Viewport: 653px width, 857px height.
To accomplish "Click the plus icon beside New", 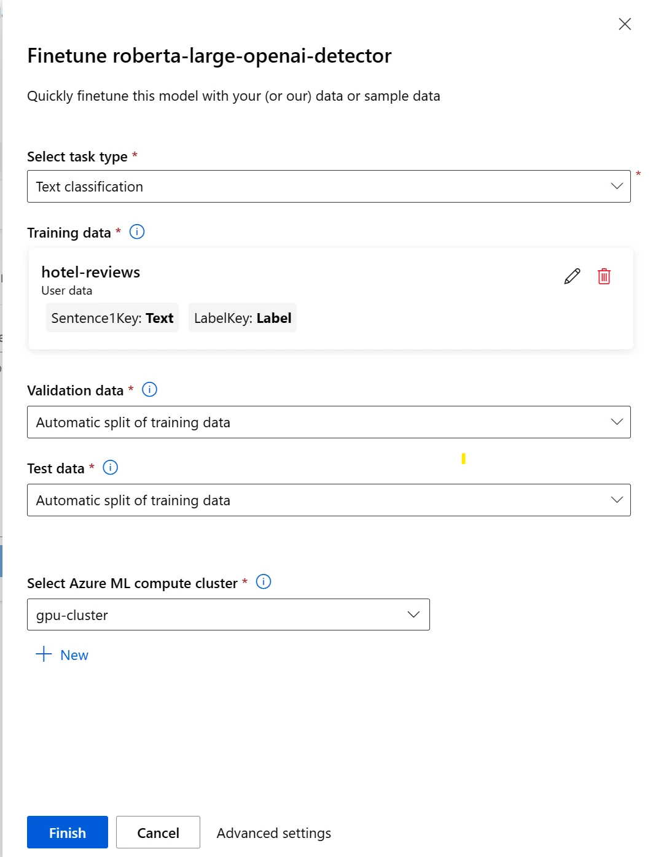I will pyautogui.click(x=42, y=654).
